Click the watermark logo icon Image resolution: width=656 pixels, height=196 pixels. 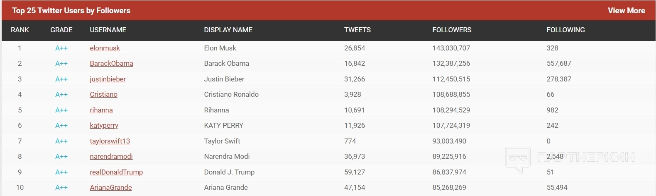517,159
